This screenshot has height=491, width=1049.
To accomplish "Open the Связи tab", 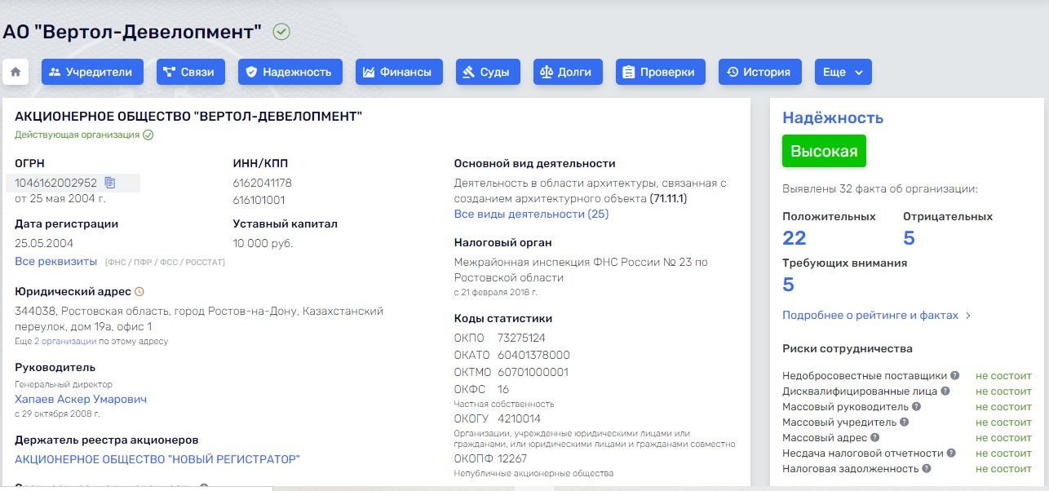I will pyautogui.click(x=191, y=72).
